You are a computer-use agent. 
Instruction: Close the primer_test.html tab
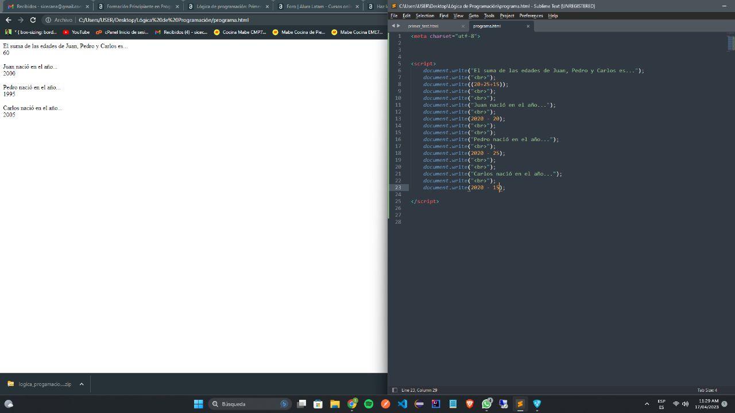pyautogui.click(x=463, y=26)
